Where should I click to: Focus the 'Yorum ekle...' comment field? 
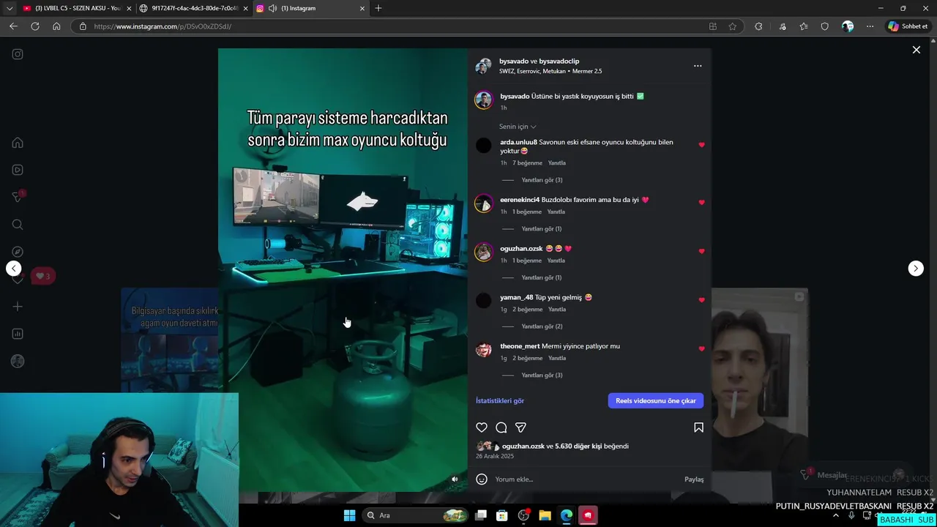(x=586, y=479)
